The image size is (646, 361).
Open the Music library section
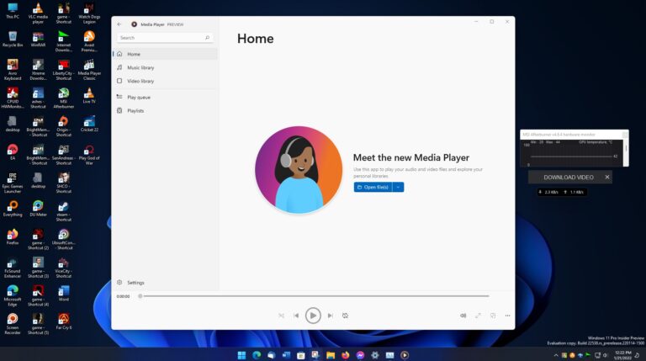pyautogui.click(x=165, y=67)
